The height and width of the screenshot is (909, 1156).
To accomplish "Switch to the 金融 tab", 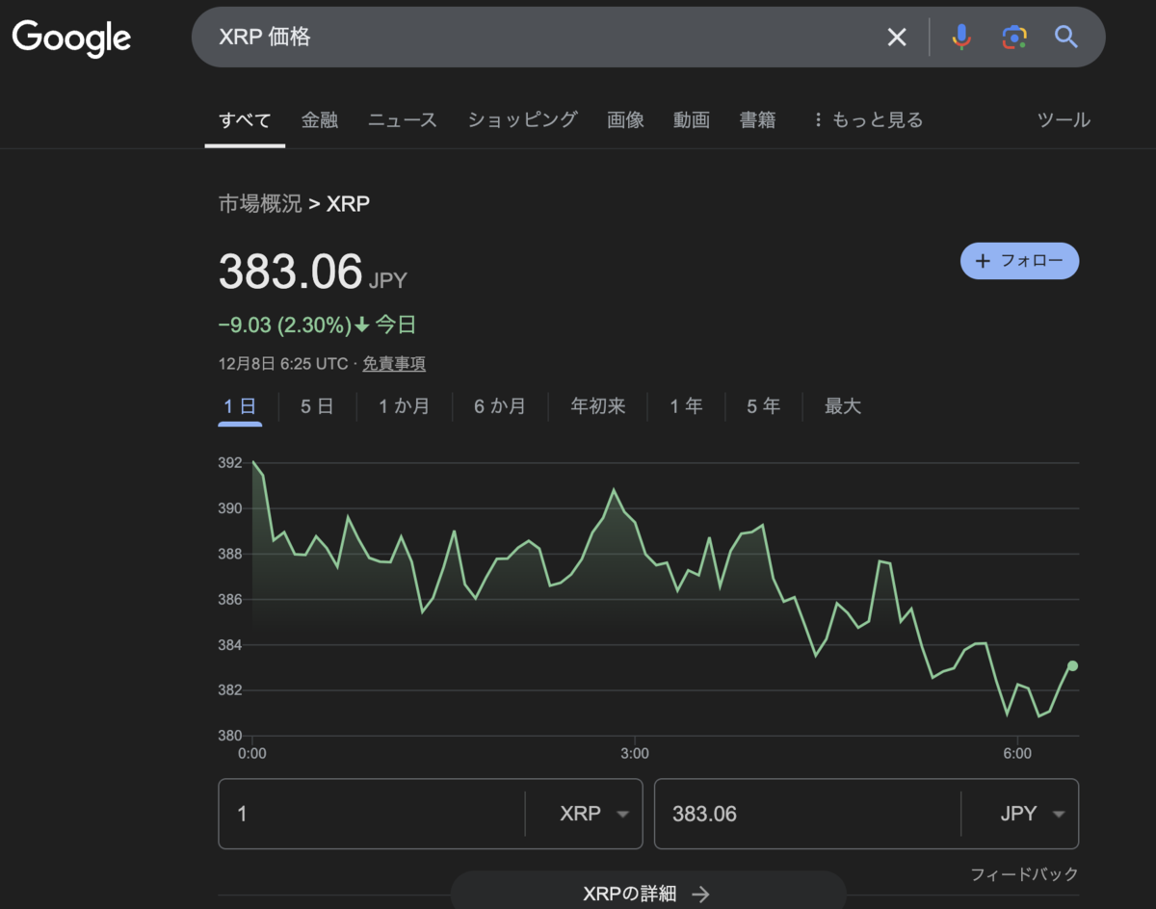I will tap(320, 120).
